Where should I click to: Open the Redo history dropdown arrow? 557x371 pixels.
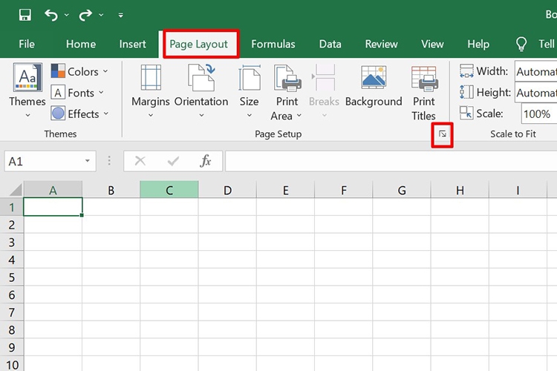(x=101, y=15)
